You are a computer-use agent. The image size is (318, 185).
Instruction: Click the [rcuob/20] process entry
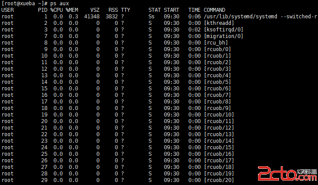click(219, 180)
